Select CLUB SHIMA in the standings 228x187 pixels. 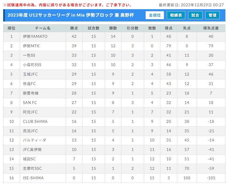point(35,121)
